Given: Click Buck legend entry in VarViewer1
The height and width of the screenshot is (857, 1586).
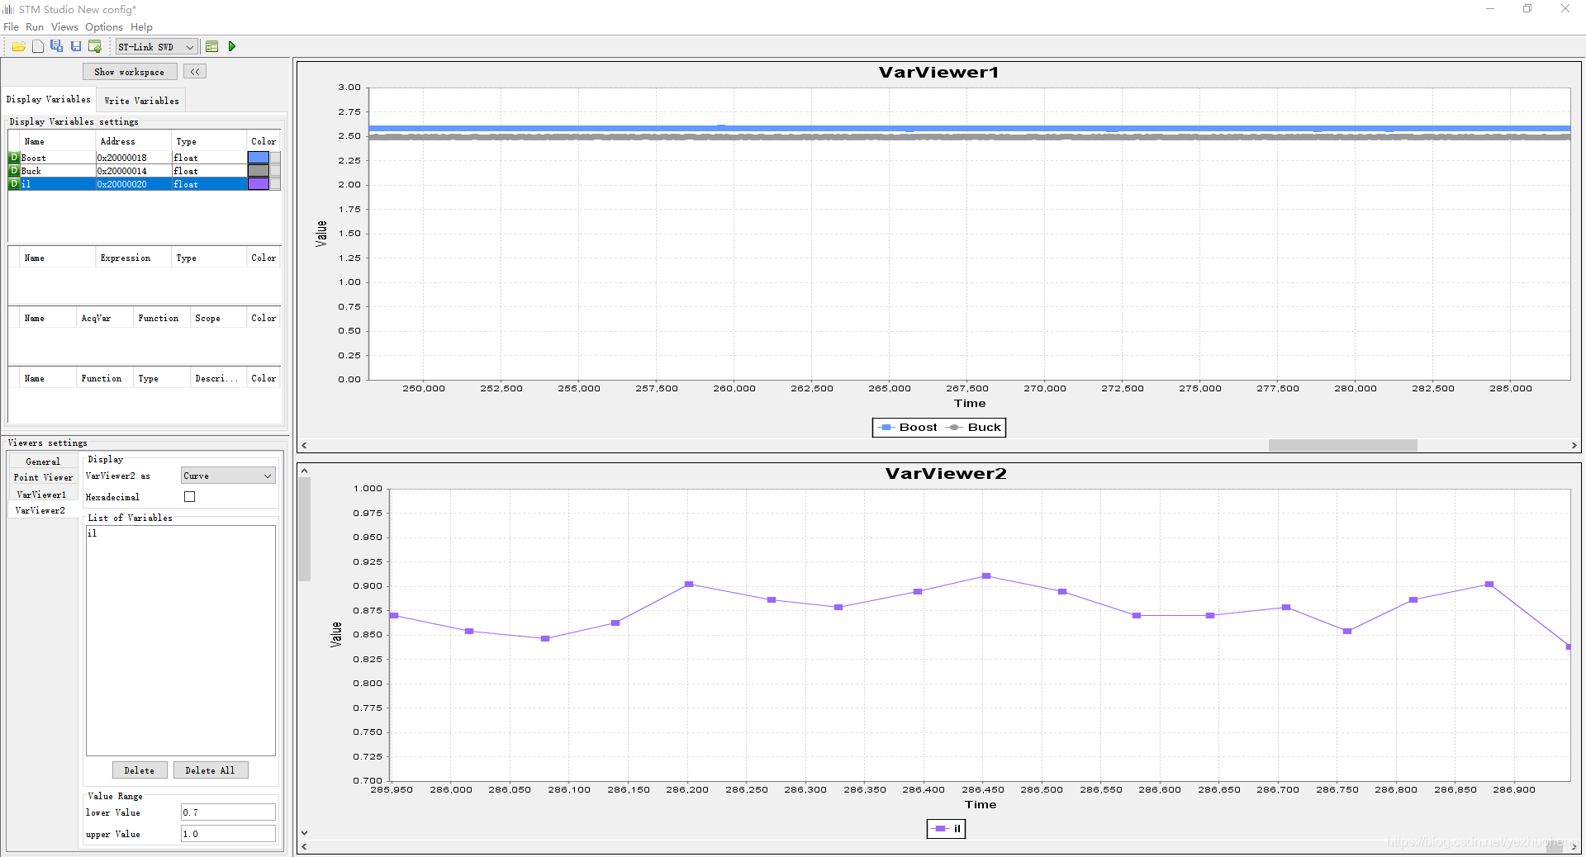Looking at the screenshot, I should 975,428.
